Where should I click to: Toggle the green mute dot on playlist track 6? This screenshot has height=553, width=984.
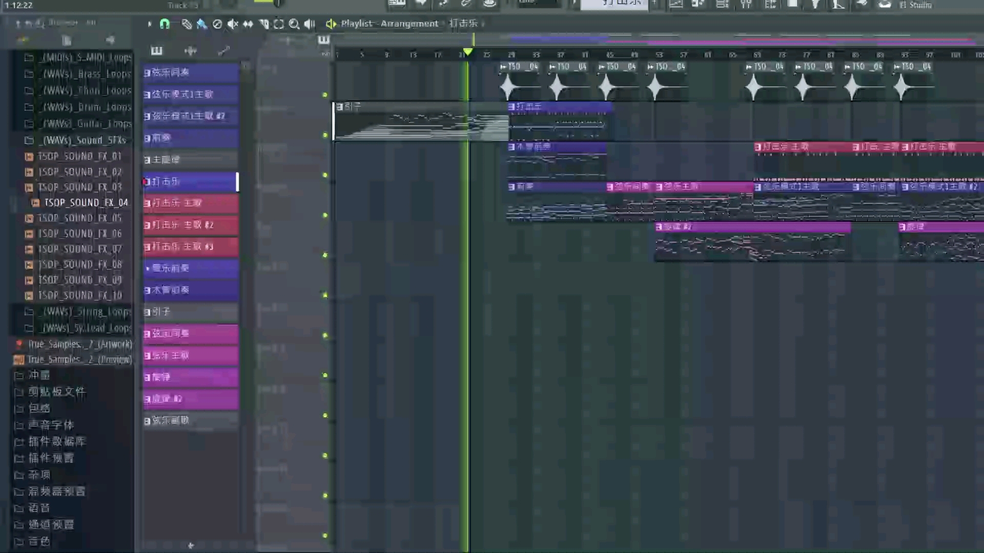[x=325, y=295]
